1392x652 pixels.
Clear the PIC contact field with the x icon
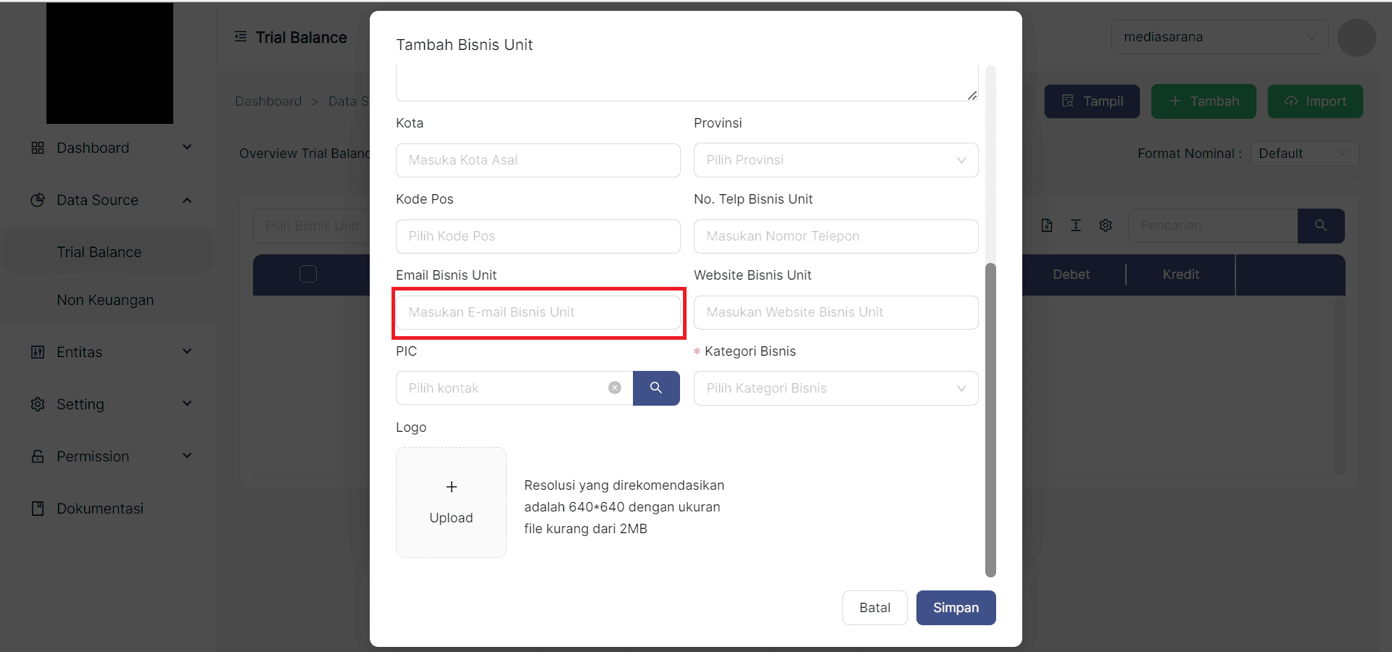[615, 388]
